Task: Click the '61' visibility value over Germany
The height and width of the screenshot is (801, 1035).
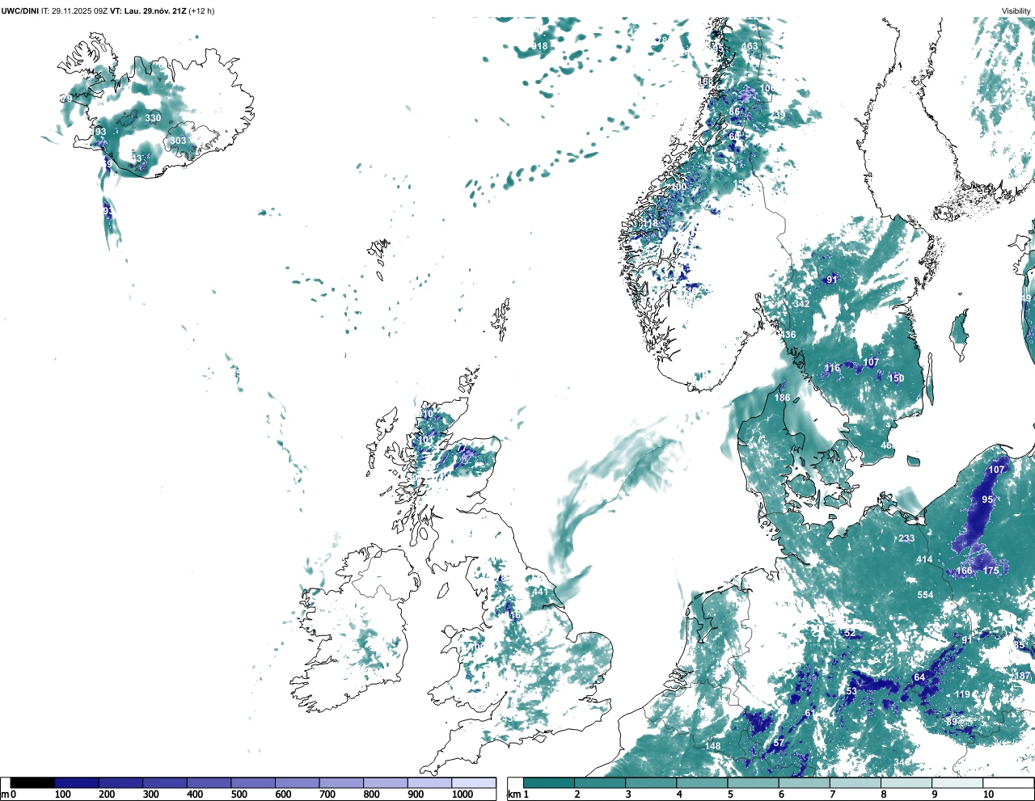Action: click(x=810, y=713)
